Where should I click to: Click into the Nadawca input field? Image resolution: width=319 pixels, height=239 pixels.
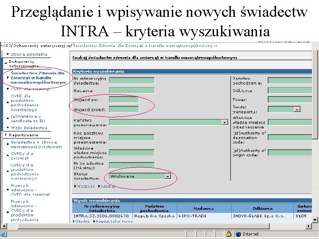(x=132, y=90)
